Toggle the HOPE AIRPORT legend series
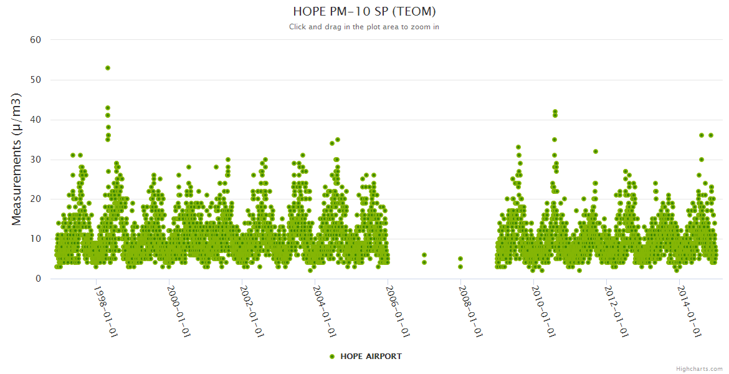Image resolution: width=729 pixels, height=374 pixels. (371, 357)
